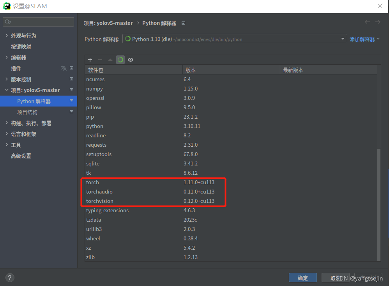Image resolution: width=389 pixels, height=286 pixels.
Task: Click the uninstall package minus icon
Action: pos(100,60)
